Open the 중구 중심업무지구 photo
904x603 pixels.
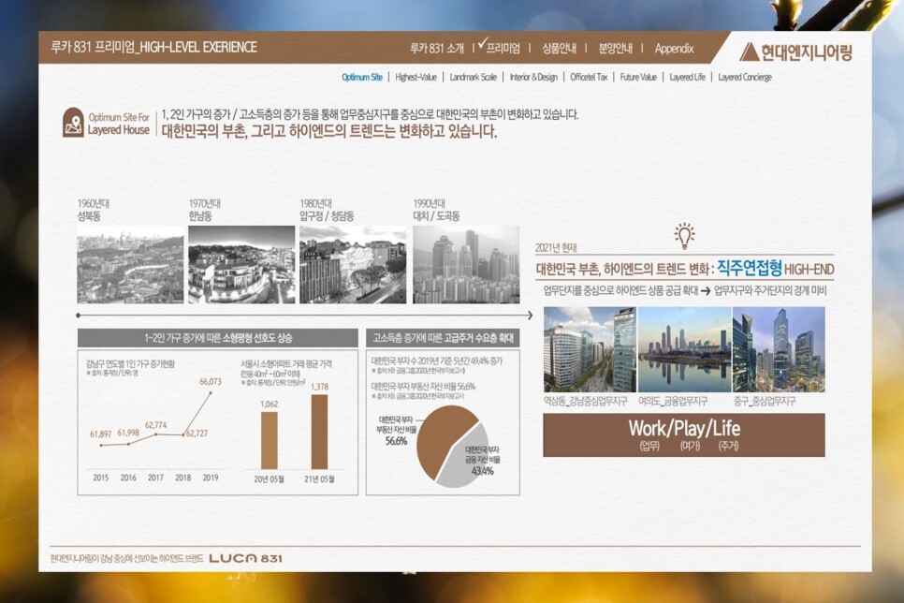779,349
